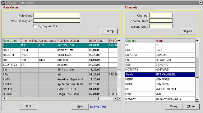Open Rates for the selected channel

[173, 106]
